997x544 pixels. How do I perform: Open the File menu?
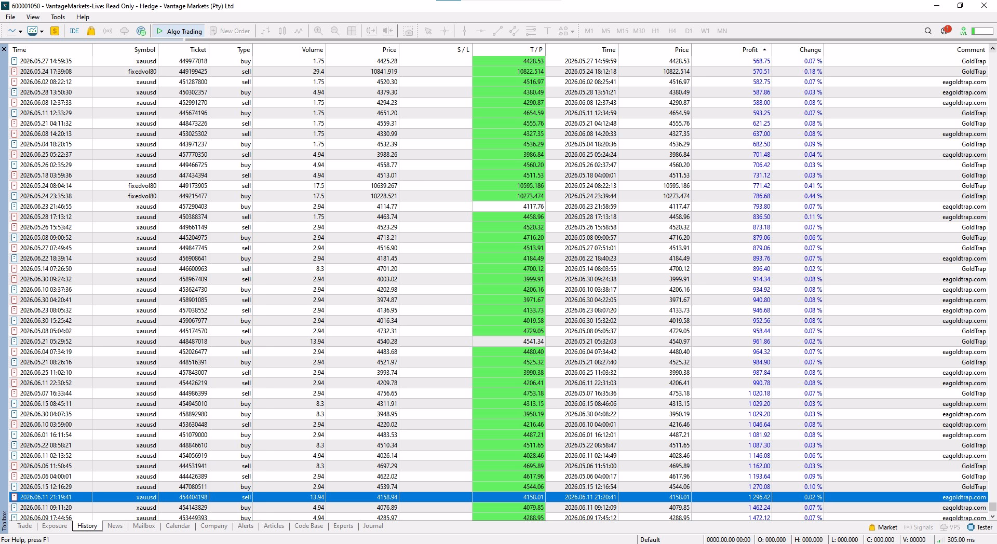10,17
